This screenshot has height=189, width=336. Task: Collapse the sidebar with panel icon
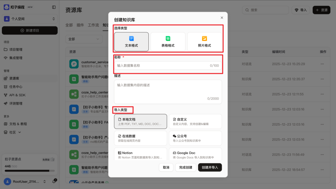[x=54, y=7]
